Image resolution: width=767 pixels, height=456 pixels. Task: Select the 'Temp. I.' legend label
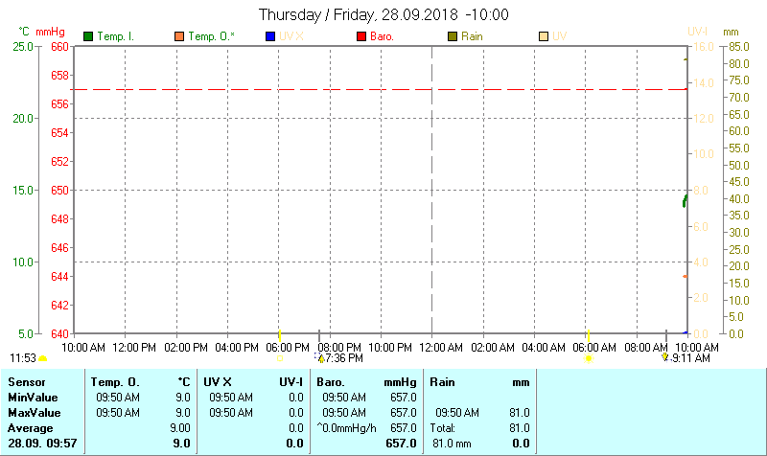[x=115, y=36]
